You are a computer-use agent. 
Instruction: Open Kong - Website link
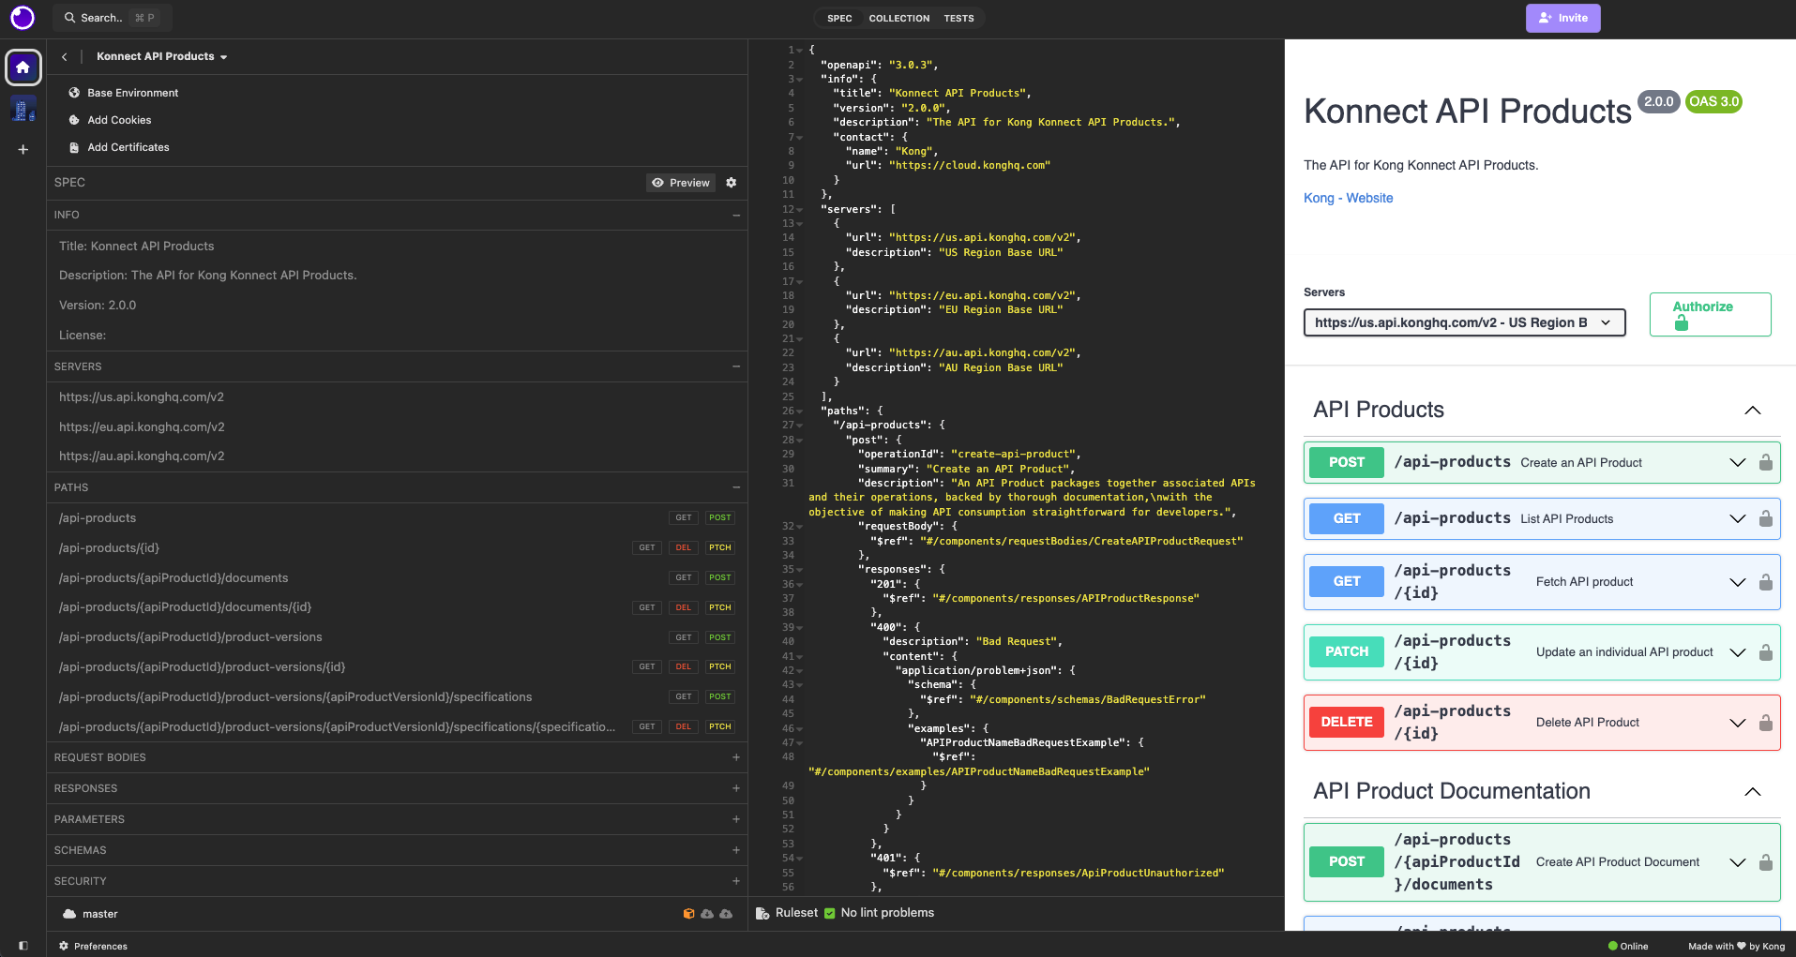tap(1348, 198)
